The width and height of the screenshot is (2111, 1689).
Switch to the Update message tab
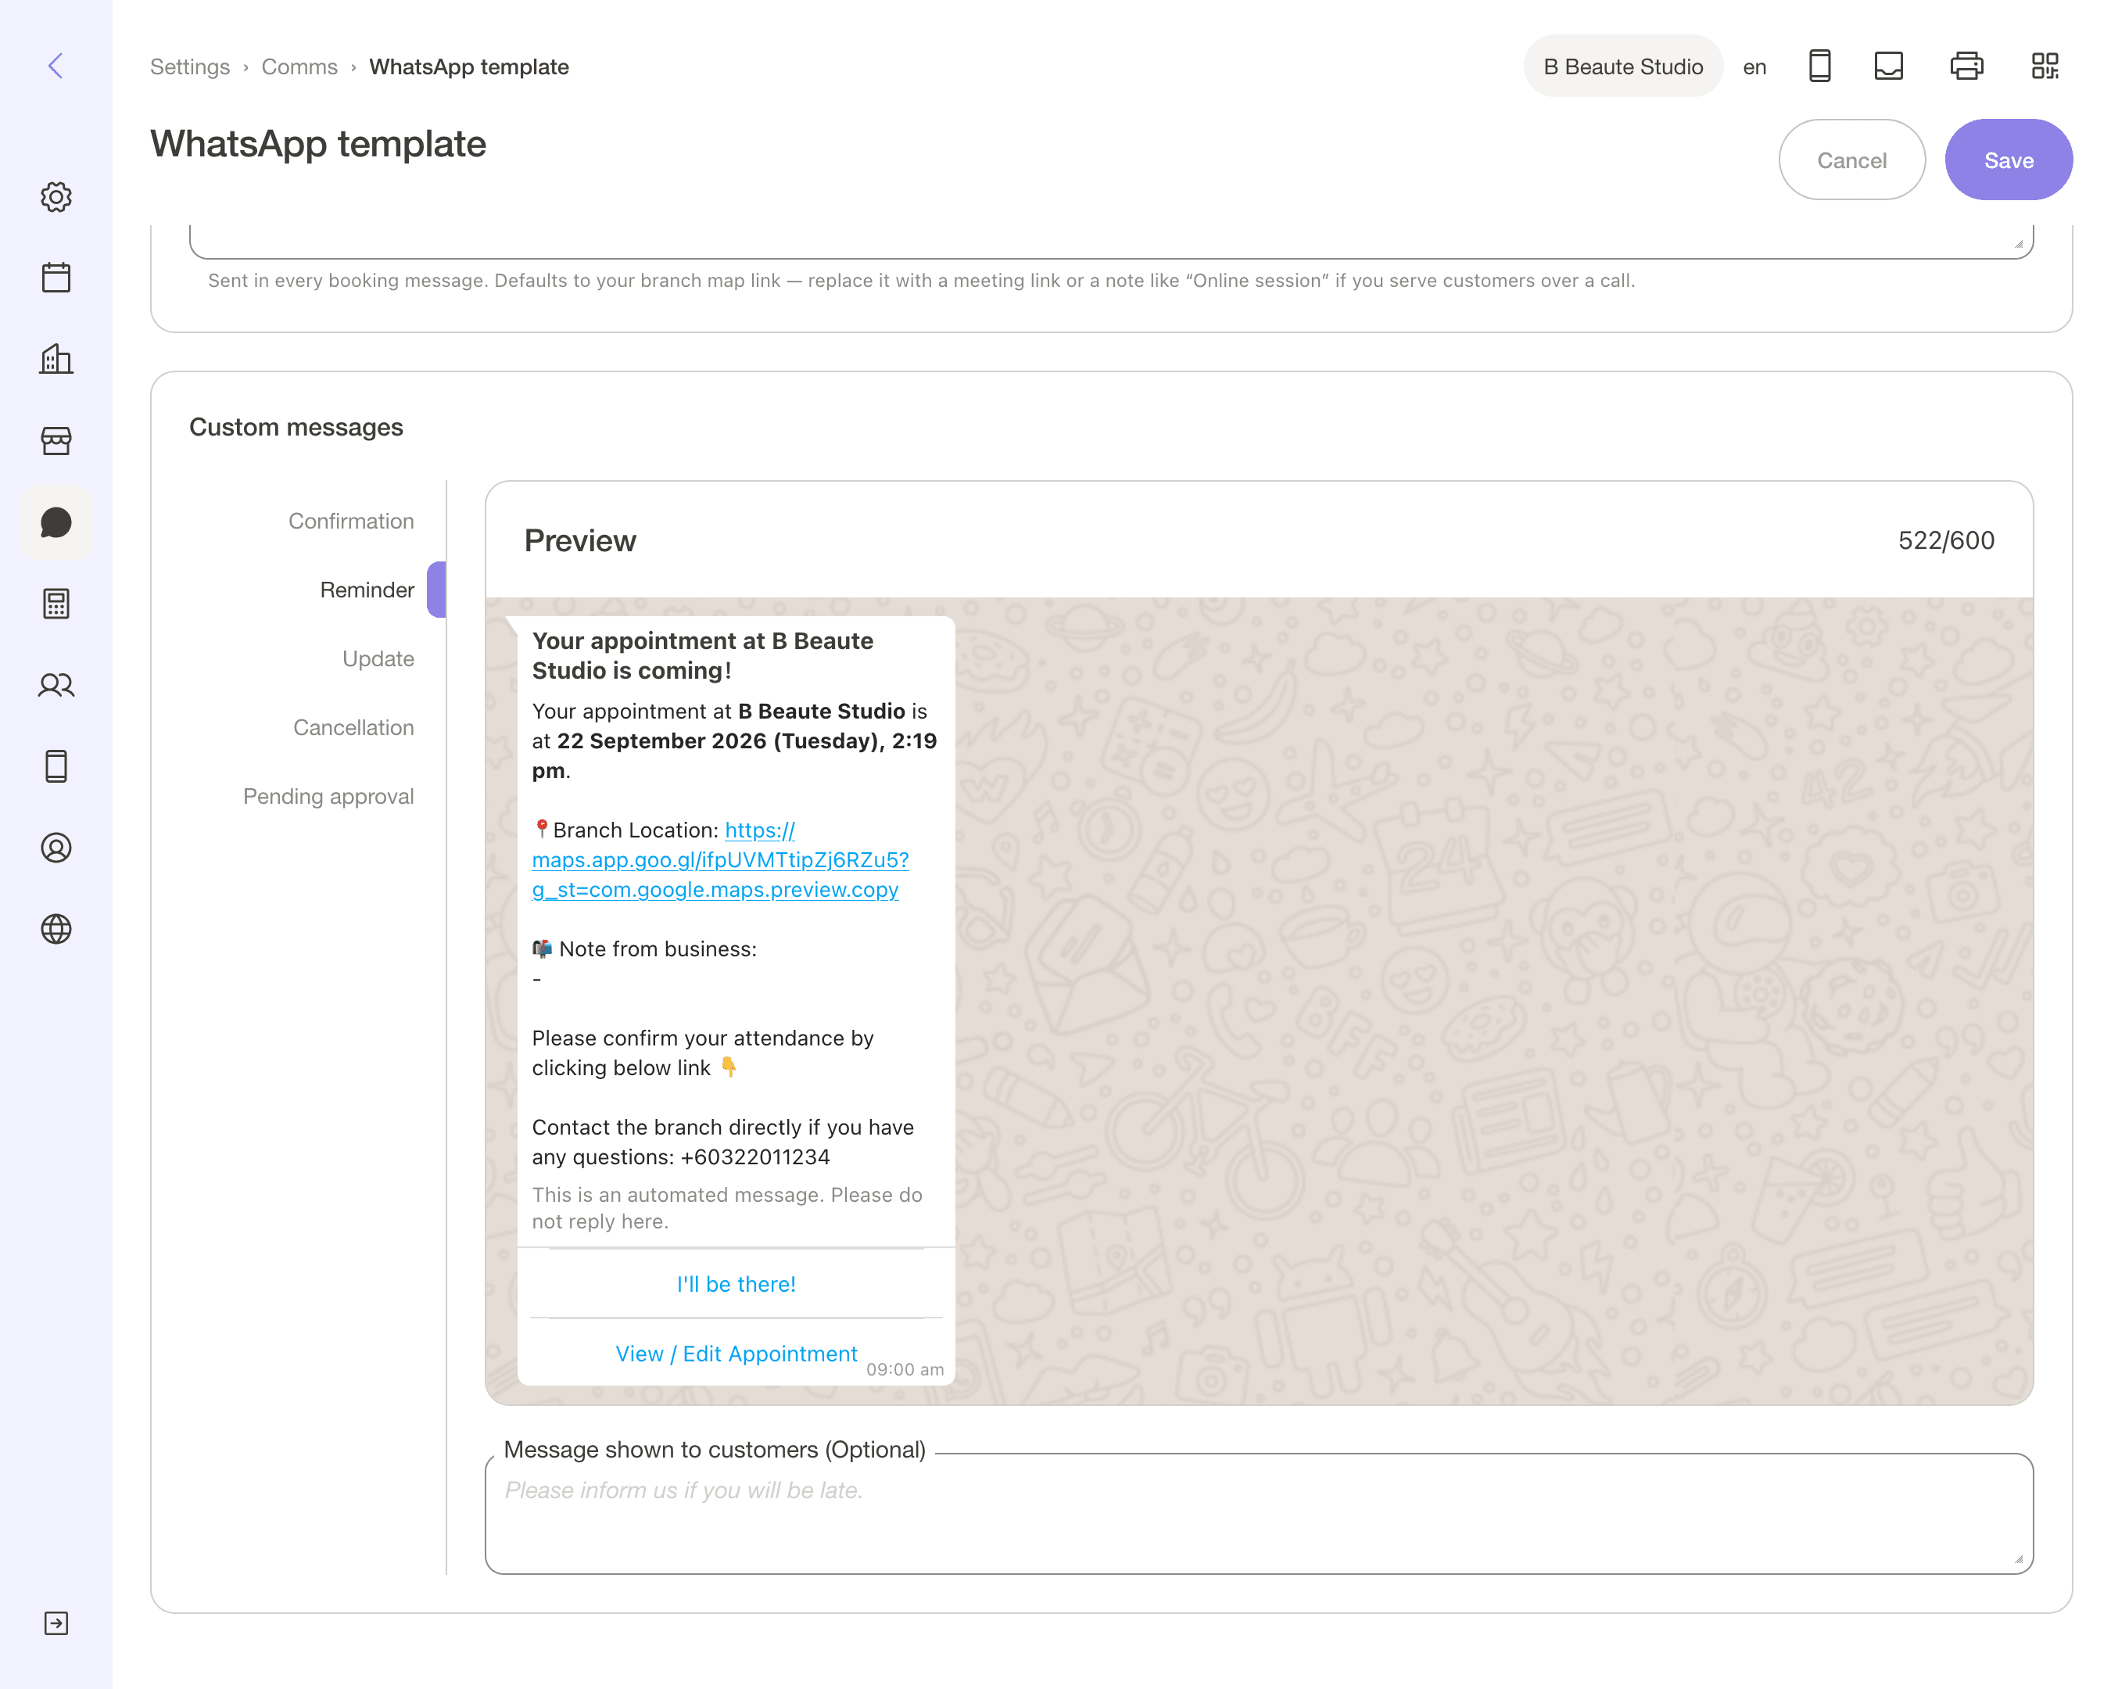pyautogui.click(x=378, y=658)
